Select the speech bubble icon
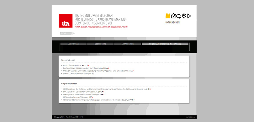Screen dimensions: 254x122 tap(179, 16)
